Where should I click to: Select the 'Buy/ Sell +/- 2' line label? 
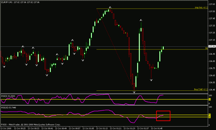click(201, 89)
